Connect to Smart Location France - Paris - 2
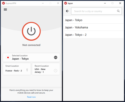 [17, 69]
